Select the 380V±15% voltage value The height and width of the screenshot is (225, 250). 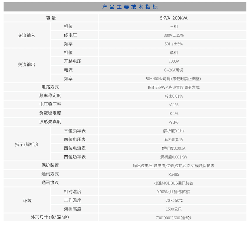point(174,35)
